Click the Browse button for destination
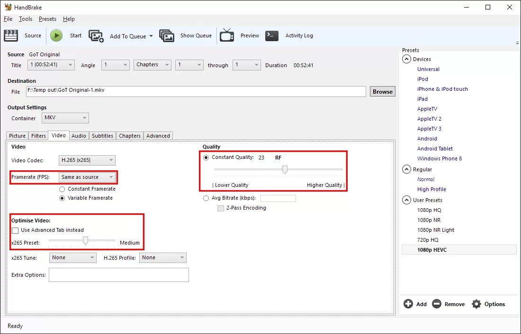Image resolution: width=521 pixels, height=334 pixels. [x=382, y=91]
